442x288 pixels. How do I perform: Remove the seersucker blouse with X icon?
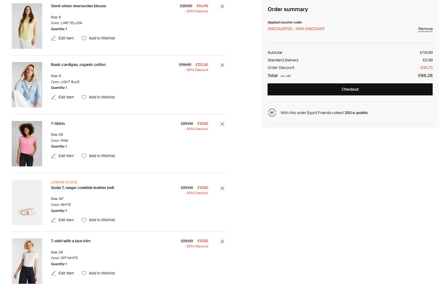[x=222, y=6]
